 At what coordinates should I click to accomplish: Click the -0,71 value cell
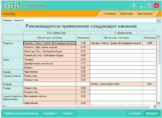click(x=83, y=51)
